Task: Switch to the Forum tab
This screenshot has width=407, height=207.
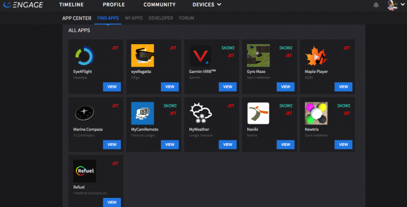Action: tap(186, 18)
